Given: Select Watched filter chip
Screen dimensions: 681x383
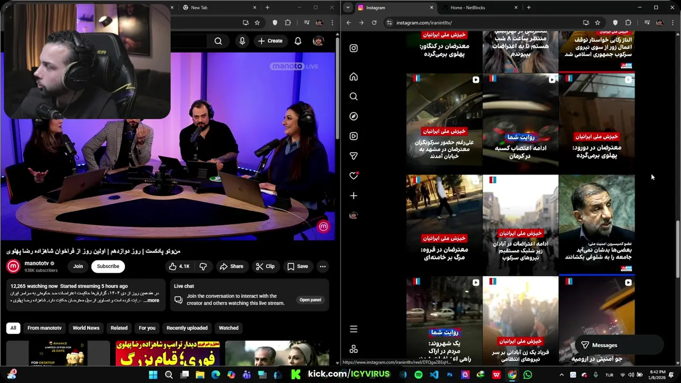Looking at the screenshot, I should [x=229, y=328].
